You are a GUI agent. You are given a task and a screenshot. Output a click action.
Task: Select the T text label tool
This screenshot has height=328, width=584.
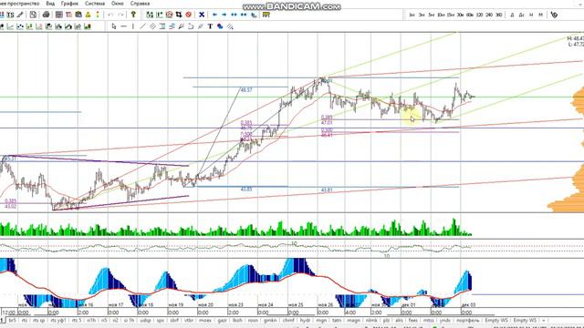click(210, 26)
